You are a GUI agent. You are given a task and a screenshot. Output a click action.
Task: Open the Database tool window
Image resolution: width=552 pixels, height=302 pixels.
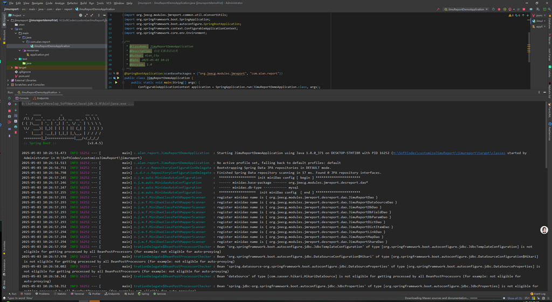click(x=549, y=21)
